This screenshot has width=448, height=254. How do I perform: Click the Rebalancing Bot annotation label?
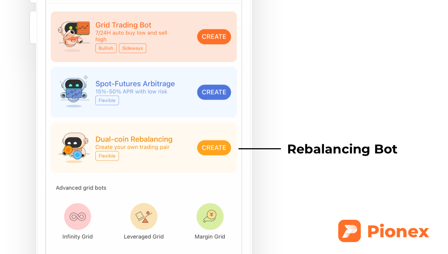342,149
